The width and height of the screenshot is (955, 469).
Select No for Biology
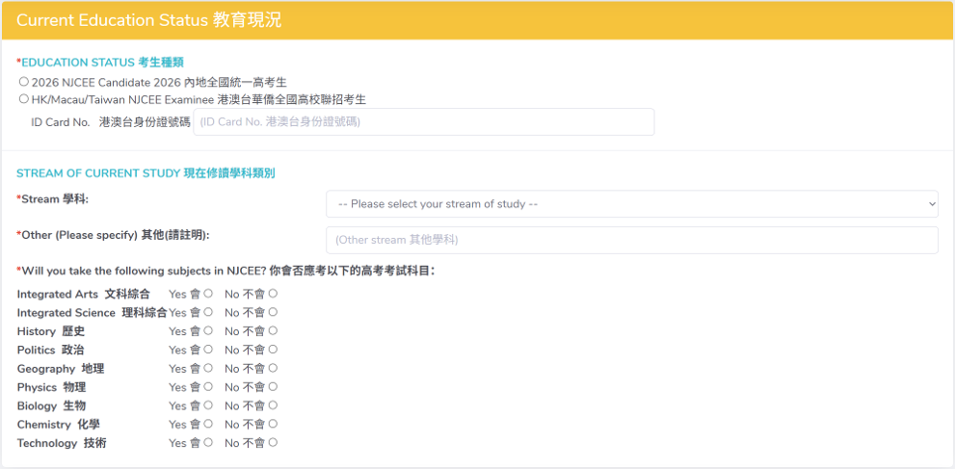(273, 405)
